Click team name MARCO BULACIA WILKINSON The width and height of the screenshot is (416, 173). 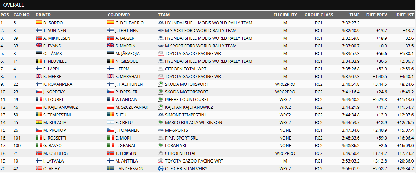(x=193, y=123)
